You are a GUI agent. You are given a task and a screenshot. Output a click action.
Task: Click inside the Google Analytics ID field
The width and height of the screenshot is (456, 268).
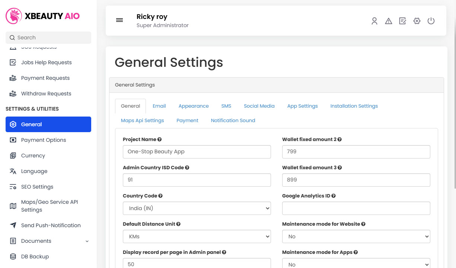pyautogui.click(x=356, y=208)
